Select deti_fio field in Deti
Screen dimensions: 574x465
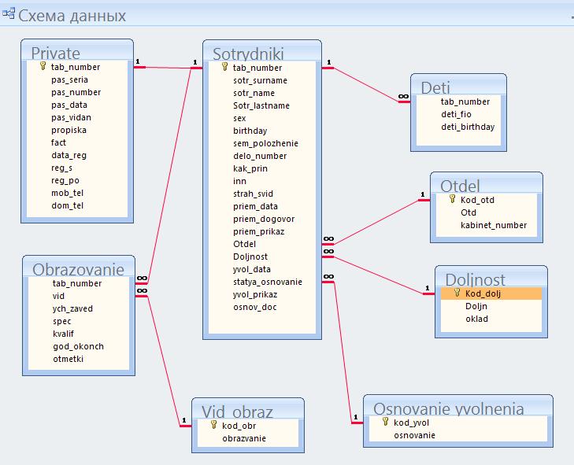[456, 114]
